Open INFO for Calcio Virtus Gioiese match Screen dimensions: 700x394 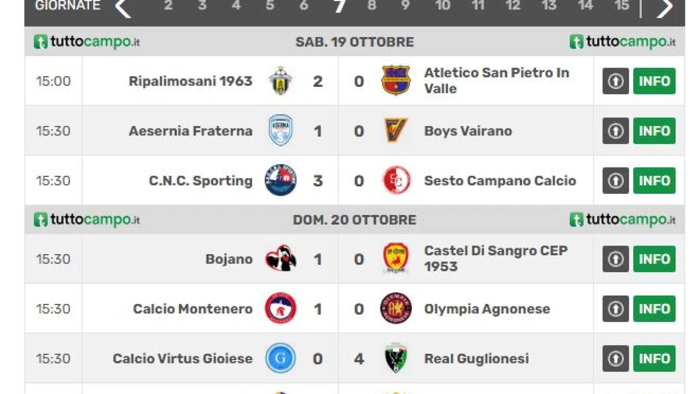click(654, 358)
